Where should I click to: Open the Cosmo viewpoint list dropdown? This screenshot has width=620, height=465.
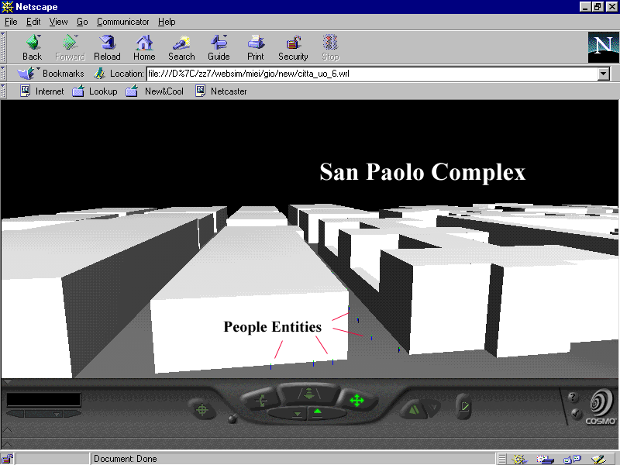pos(44,414)
